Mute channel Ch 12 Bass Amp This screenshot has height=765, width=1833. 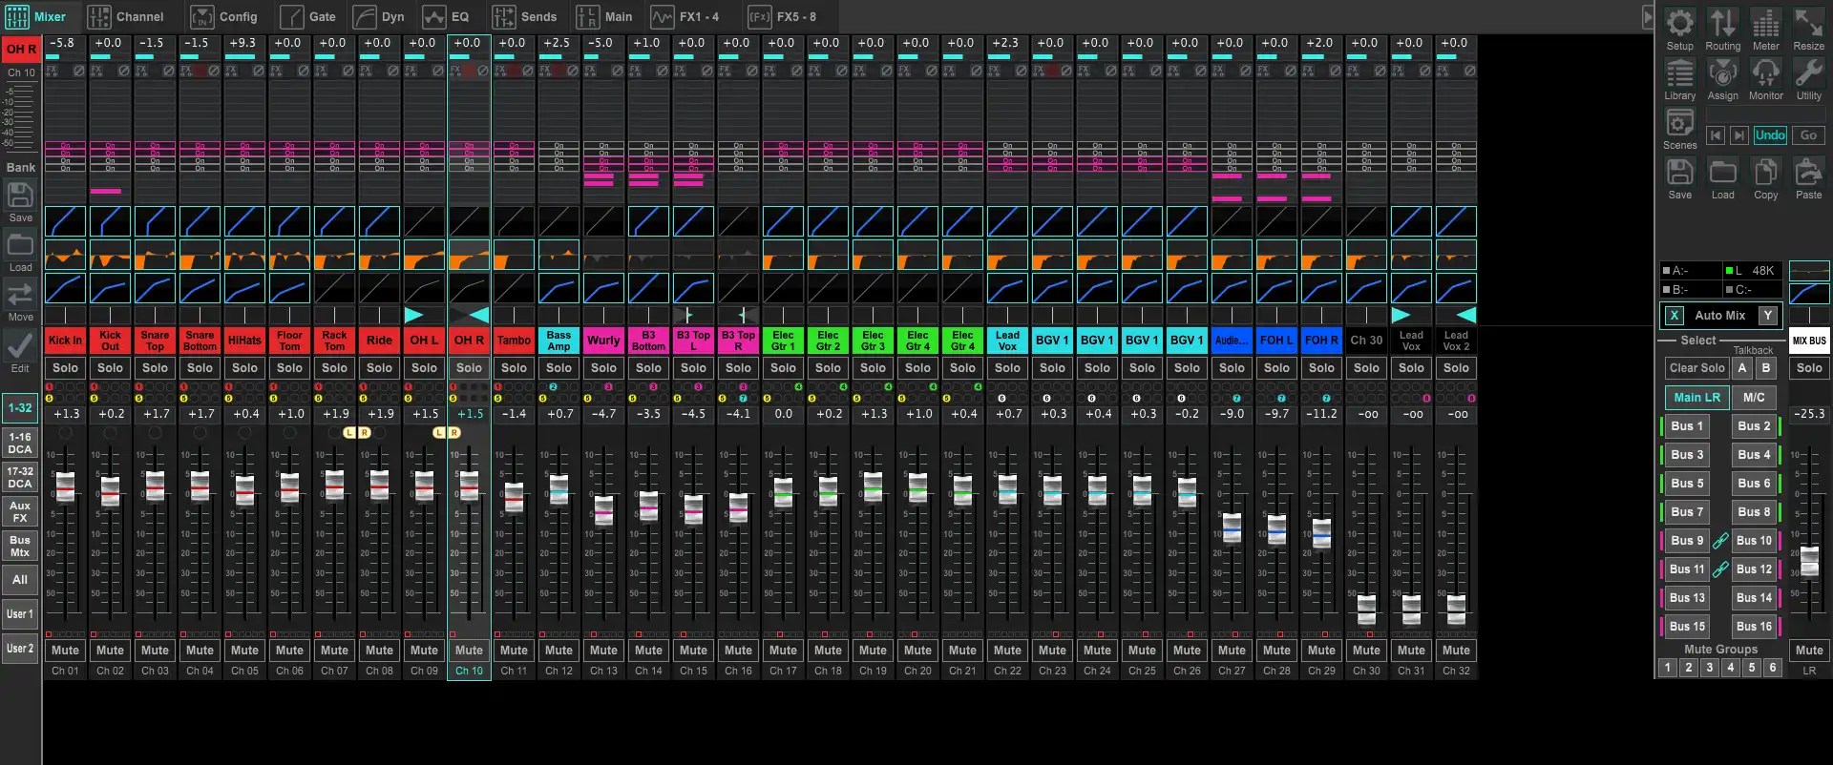(558, 651)
